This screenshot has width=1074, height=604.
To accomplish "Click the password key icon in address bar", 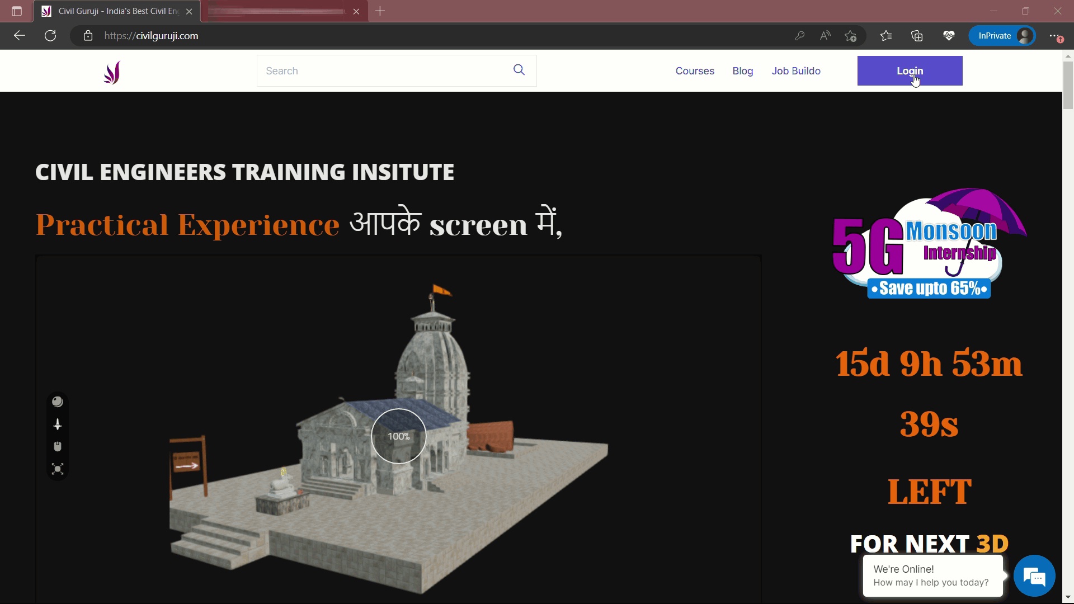I will [799, 36].
